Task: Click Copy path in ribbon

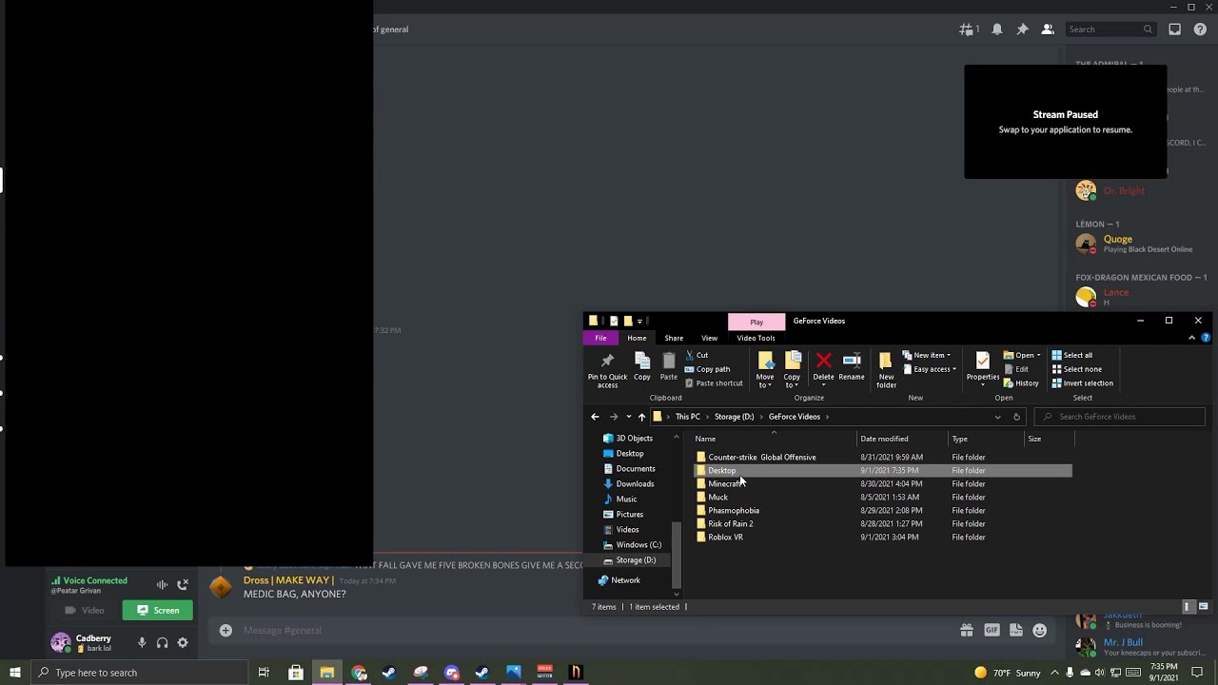Action: tap(707, 369)
